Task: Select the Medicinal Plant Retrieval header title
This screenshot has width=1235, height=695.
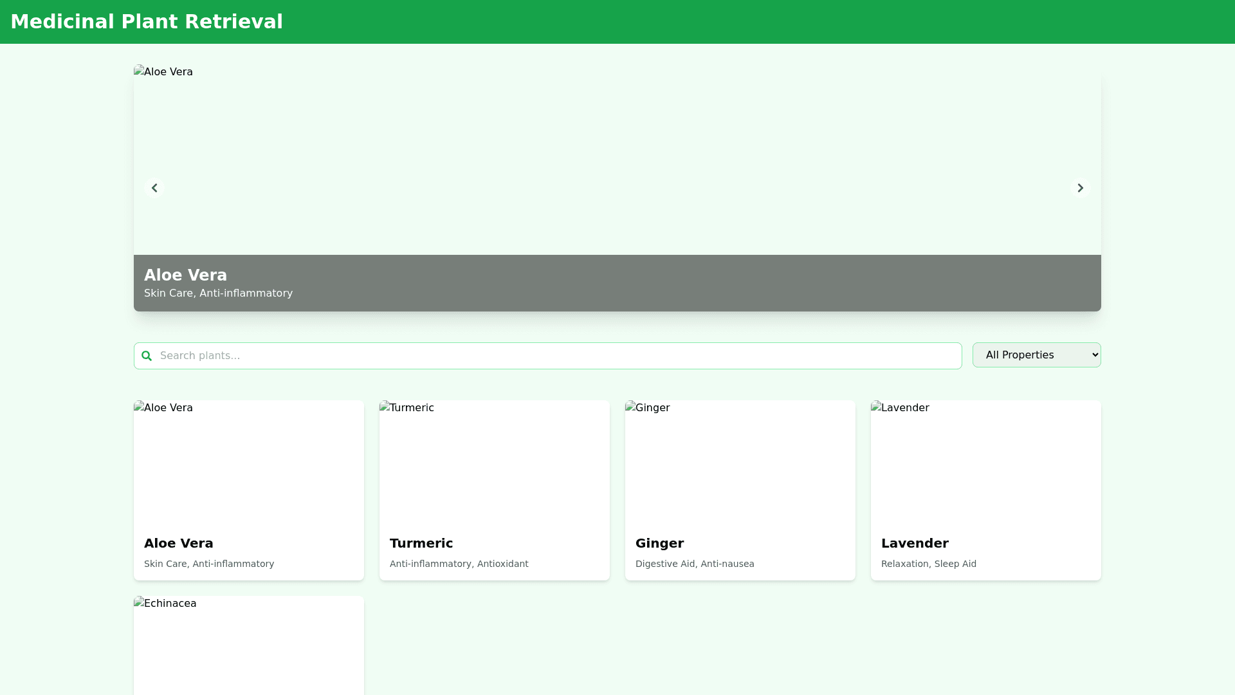Action: click(x=147, y=21)
